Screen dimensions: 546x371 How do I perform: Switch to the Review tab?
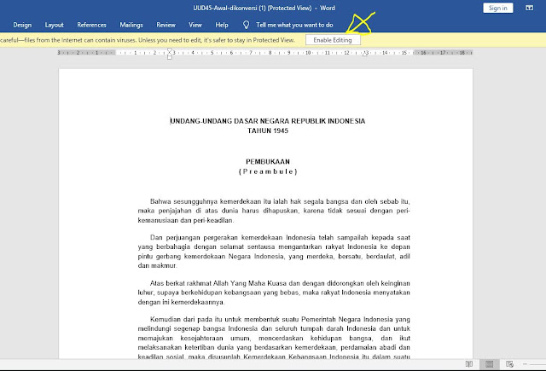click(x=166, y=25)
